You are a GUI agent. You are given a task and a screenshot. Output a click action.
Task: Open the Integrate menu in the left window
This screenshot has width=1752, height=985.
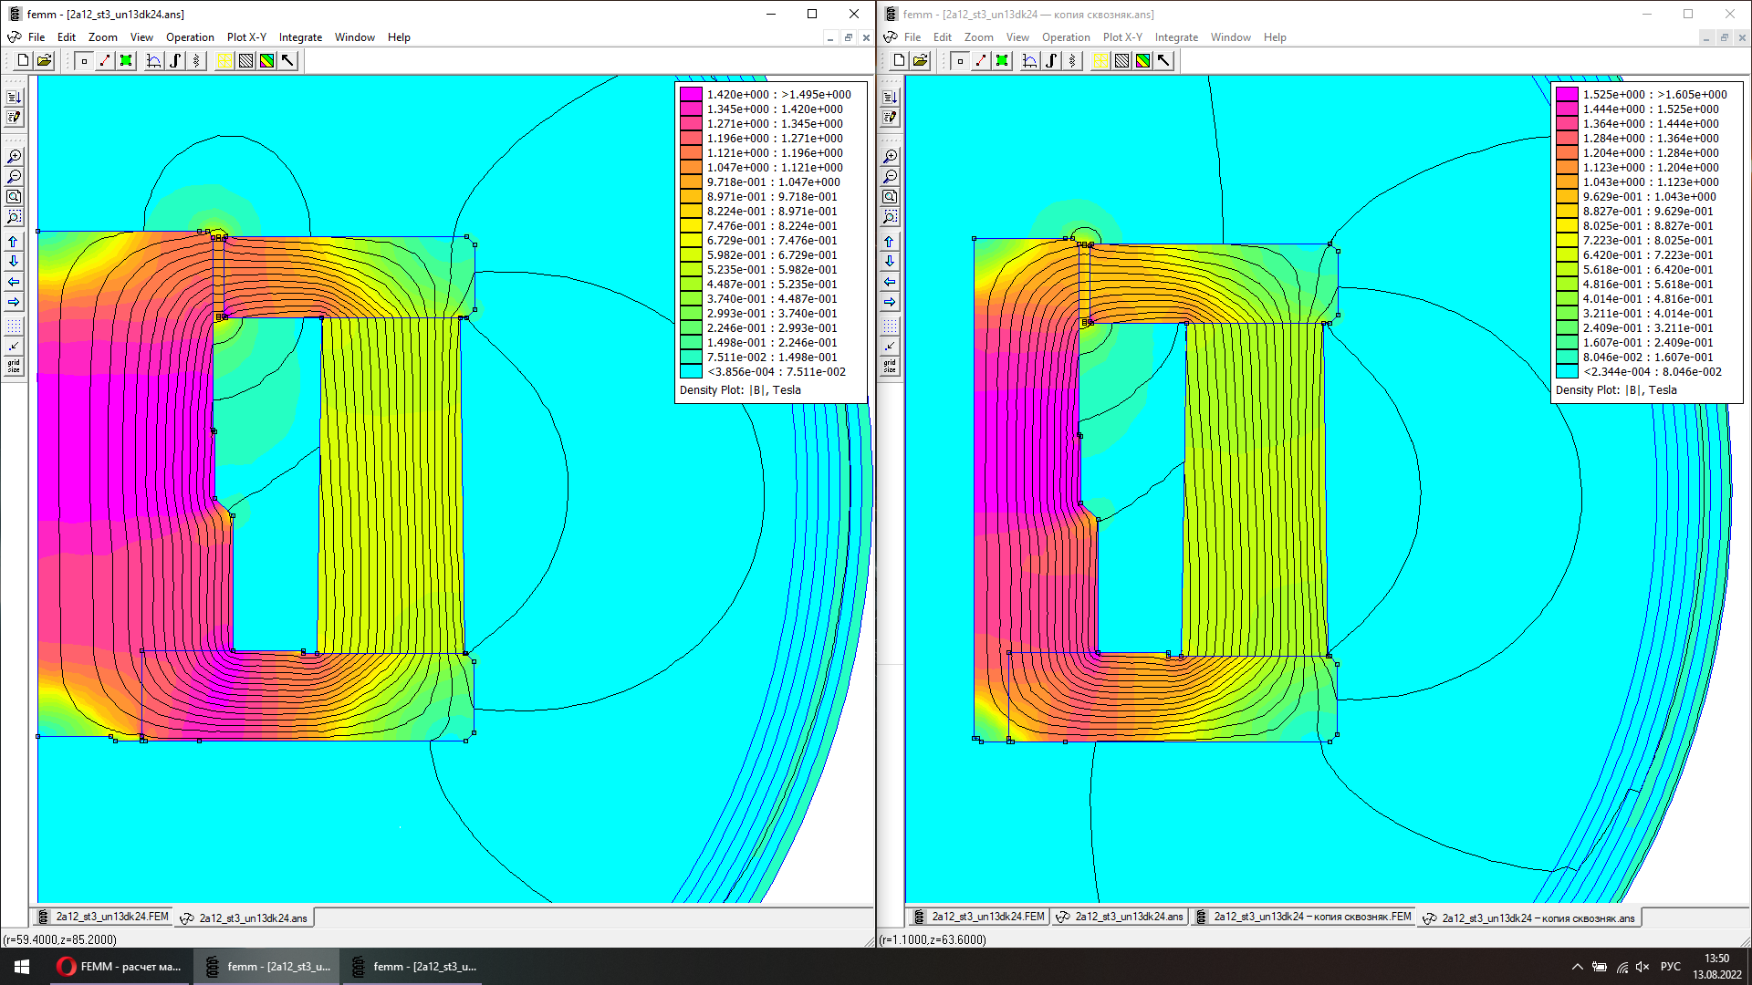[x=300, y=37]
